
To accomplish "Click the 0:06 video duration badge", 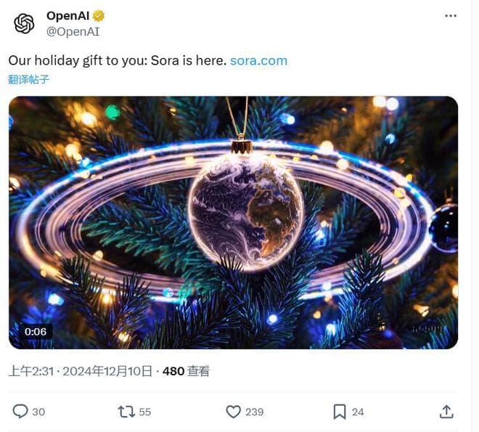I will point(36,332).
